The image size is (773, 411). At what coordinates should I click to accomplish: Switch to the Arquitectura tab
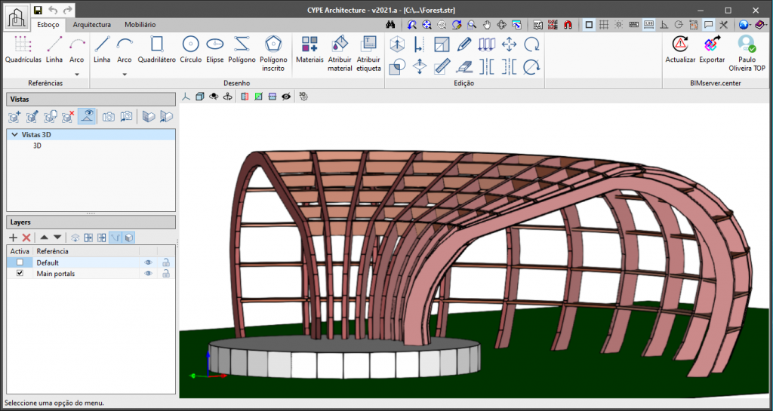coord(91,25)
